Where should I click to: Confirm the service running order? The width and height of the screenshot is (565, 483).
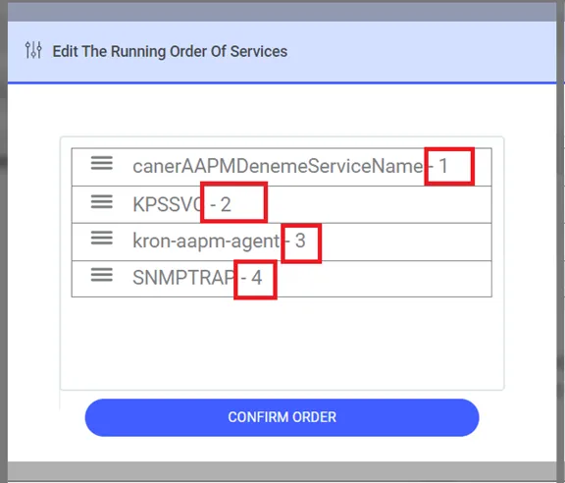coord(282,417)
